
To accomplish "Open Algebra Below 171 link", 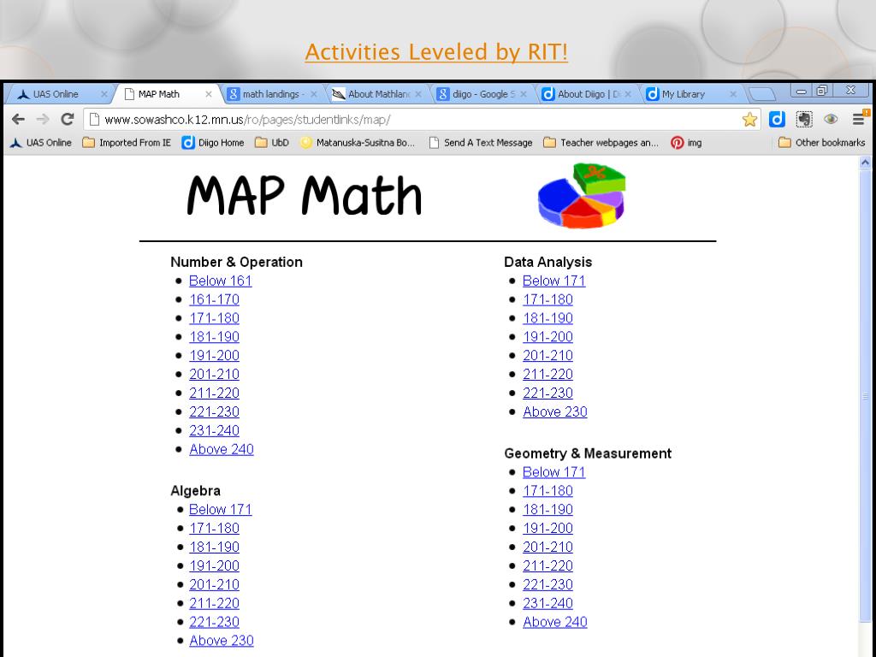I will coord(220,510).
